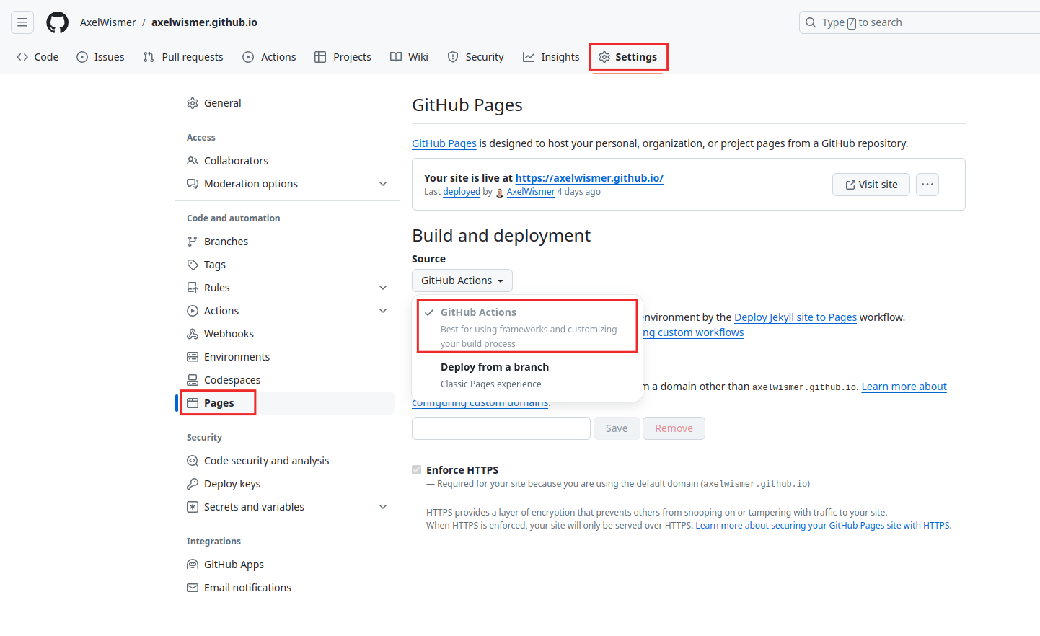Viewport: 1040px width, 636px height.
Task: Click the Code security shield-search icon
Action: click(x=193, y=461)
